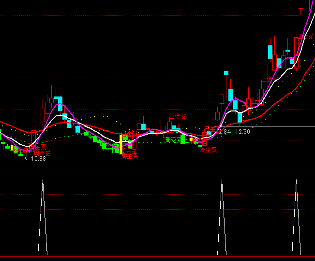The width and height of the screenshot is (315, 261).
Task: Click the red divider line between chart panels
Action: (157, 170)
